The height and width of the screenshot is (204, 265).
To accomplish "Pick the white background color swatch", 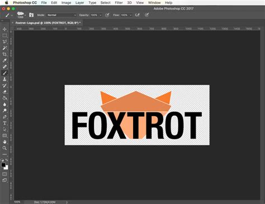I will [x=7, y=168].
